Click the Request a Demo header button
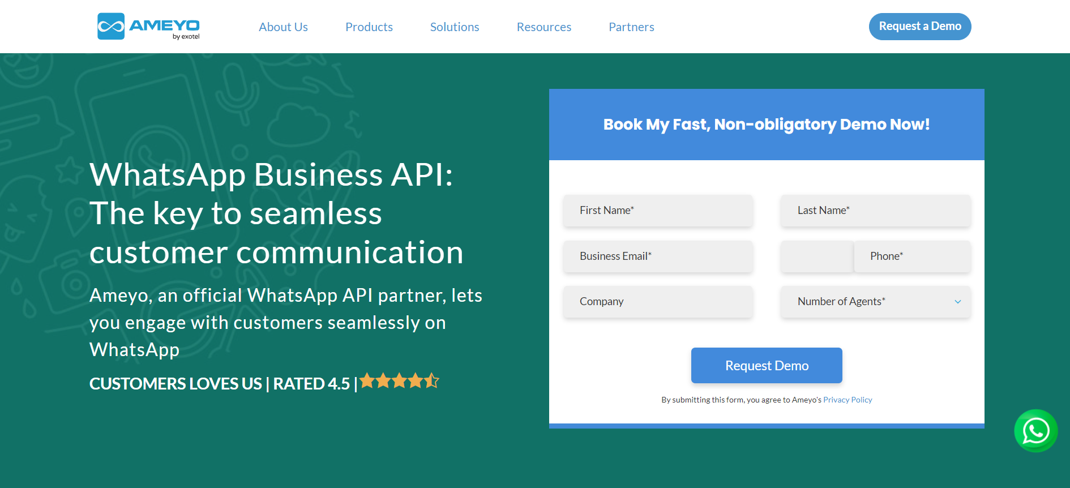 click(x=920, y=27)
